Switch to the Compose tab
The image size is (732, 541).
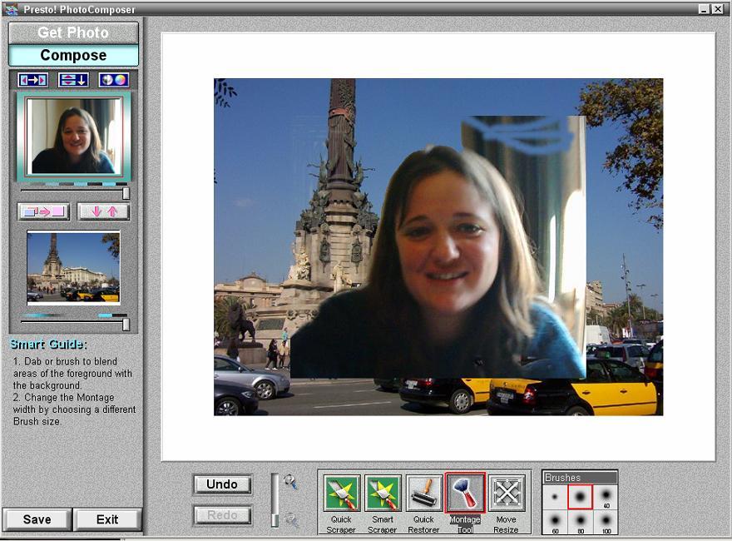tap(73, 56)
